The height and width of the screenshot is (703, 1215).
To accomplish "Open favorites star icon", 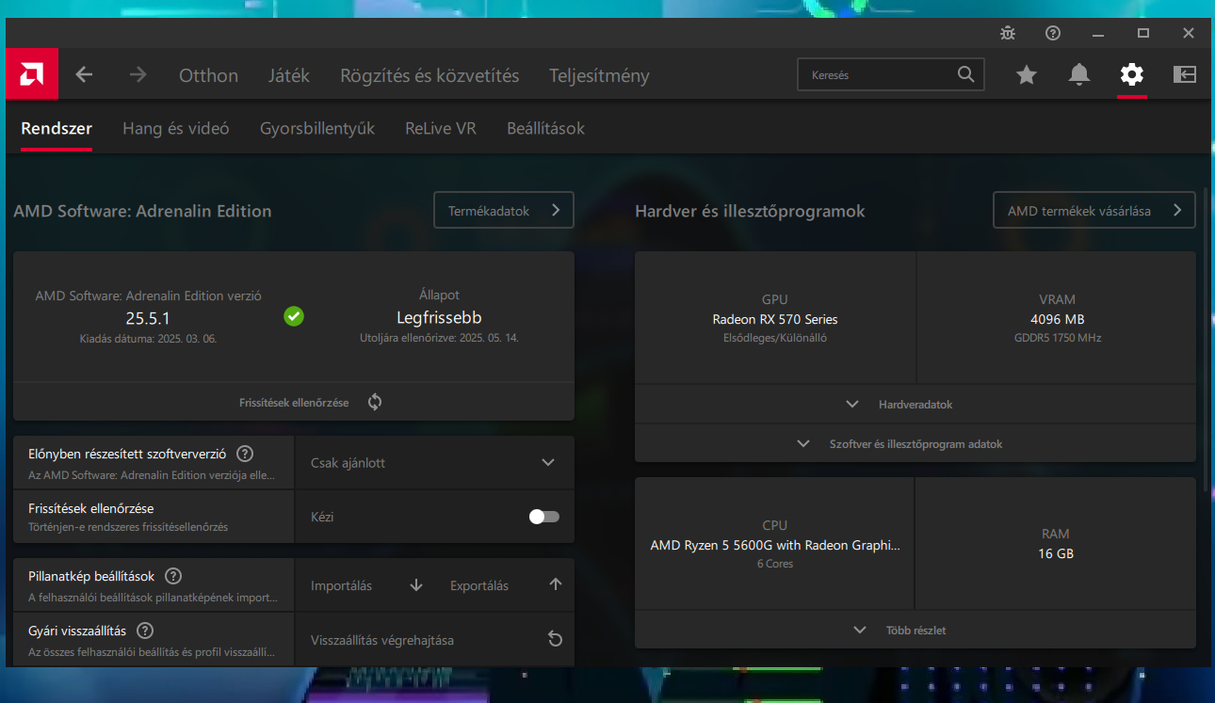I will click(1027, 74).
